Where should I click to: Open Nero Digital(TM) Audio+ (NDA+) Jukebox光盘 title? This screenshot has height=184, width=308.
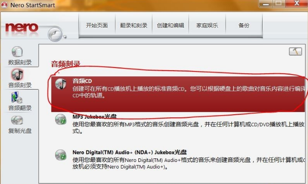[130, 152]
